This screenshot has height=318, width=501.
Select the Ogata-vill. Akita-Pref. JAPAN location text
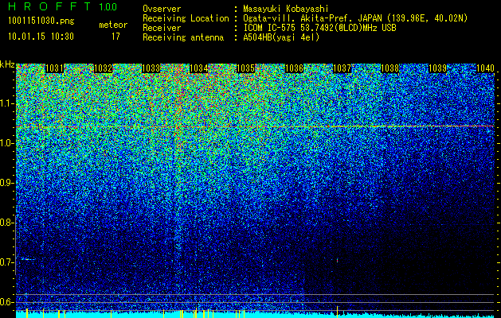point(355,18)
